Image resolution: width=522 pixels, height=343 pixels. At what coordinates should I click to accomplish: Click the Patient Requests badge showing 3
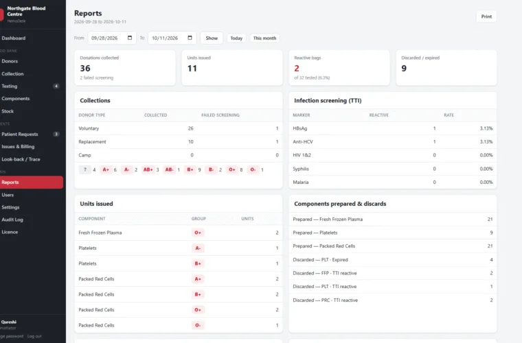point(56,134)
